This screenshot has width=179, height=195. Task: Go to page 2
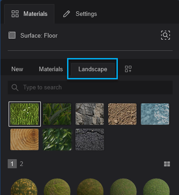21,164
